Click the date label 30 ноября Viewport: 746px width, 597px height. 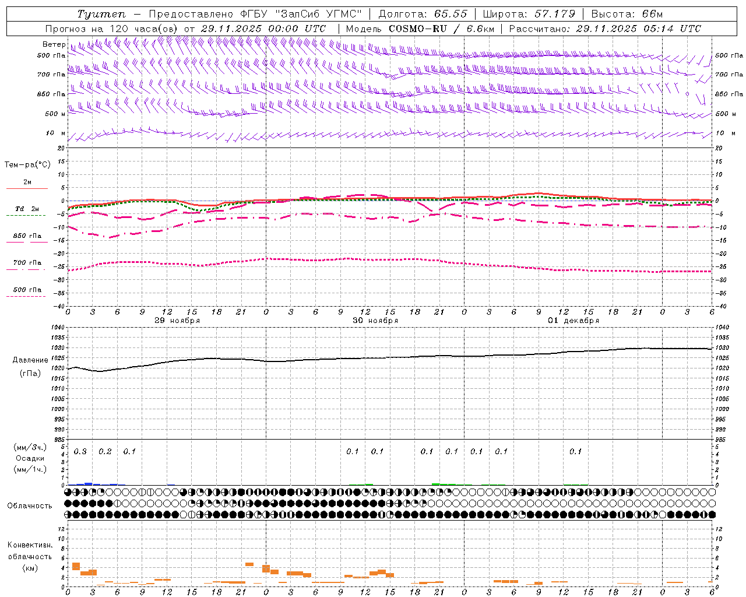(x=375, y=321)
